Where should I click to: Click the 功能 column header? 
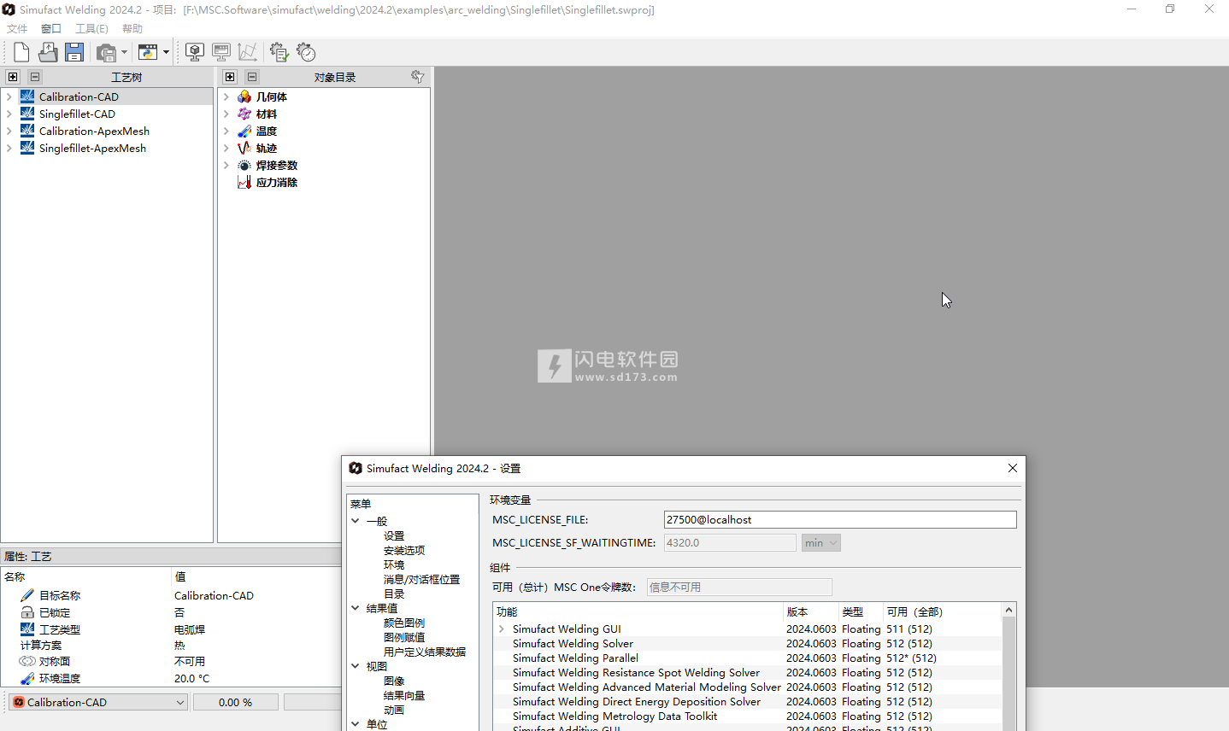pos(638,611)
